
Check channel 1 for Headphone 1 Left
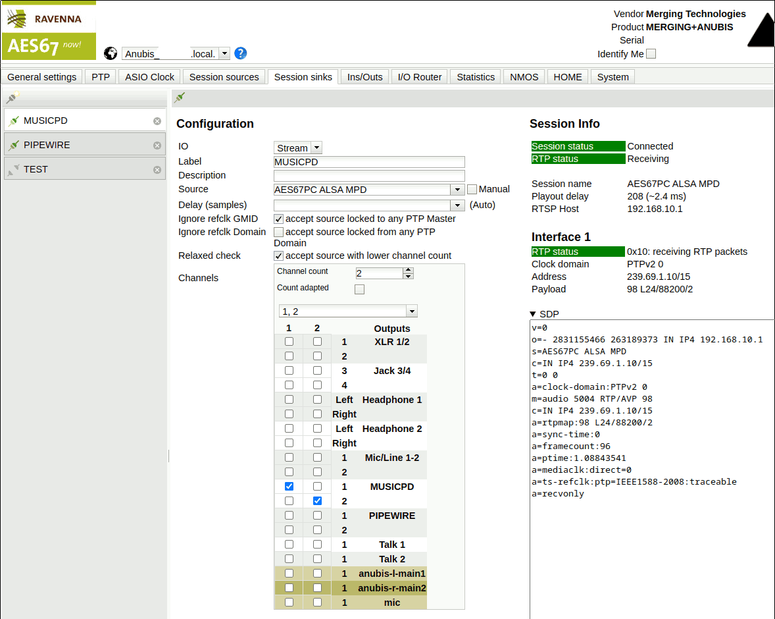click(289, 399)
